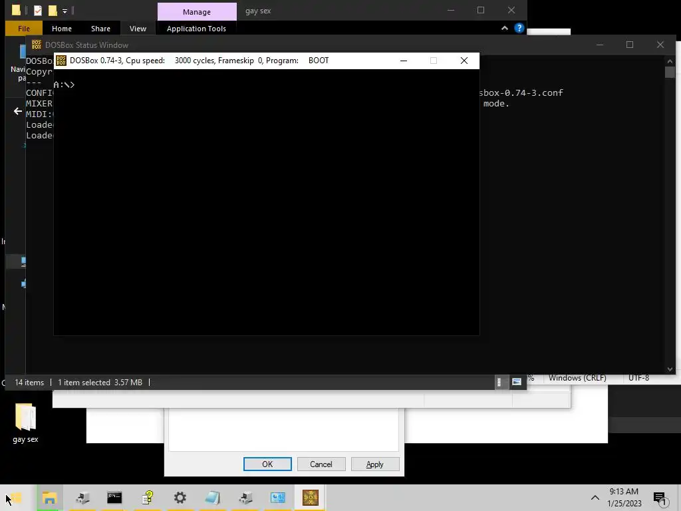Click "14 items" in Explorer status bar
The height and width of the screenshot is (511, 681).
pyautogui.click(x=29, y=383)
